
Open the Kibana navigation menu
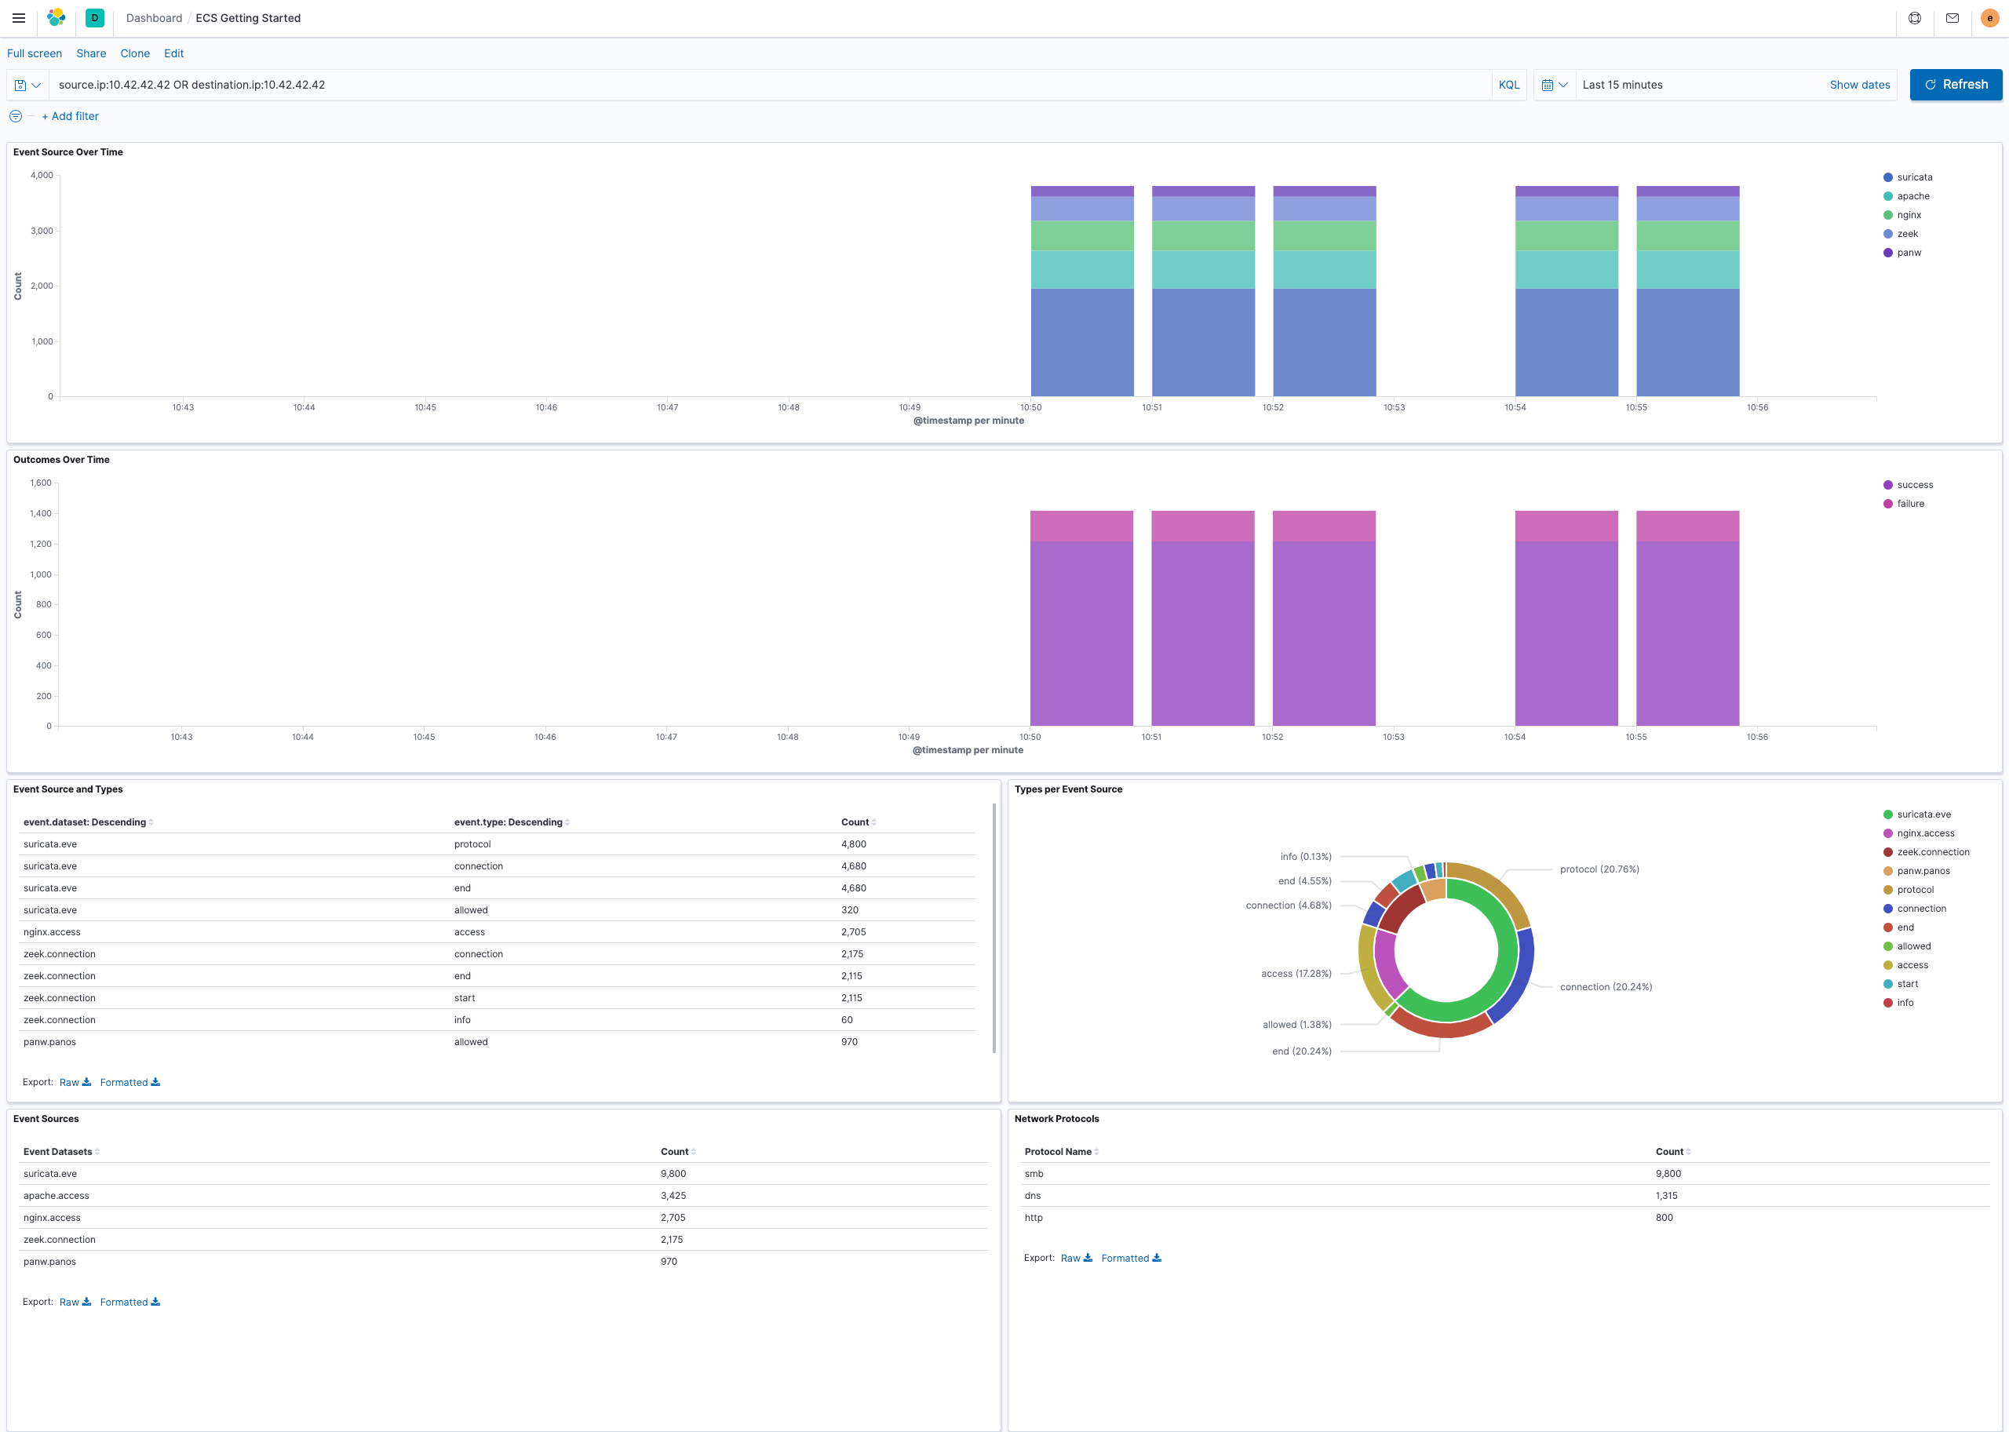tap(19, 17)
